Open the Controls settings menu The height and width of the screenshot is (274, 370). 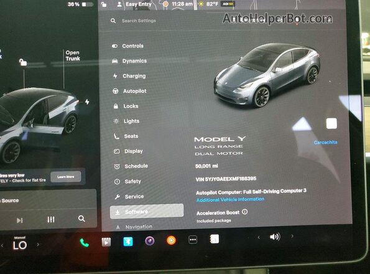(127, 46)
